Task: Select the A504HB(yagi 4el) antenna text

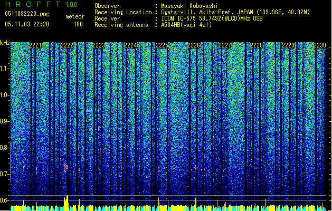Action: coord(186,25)
